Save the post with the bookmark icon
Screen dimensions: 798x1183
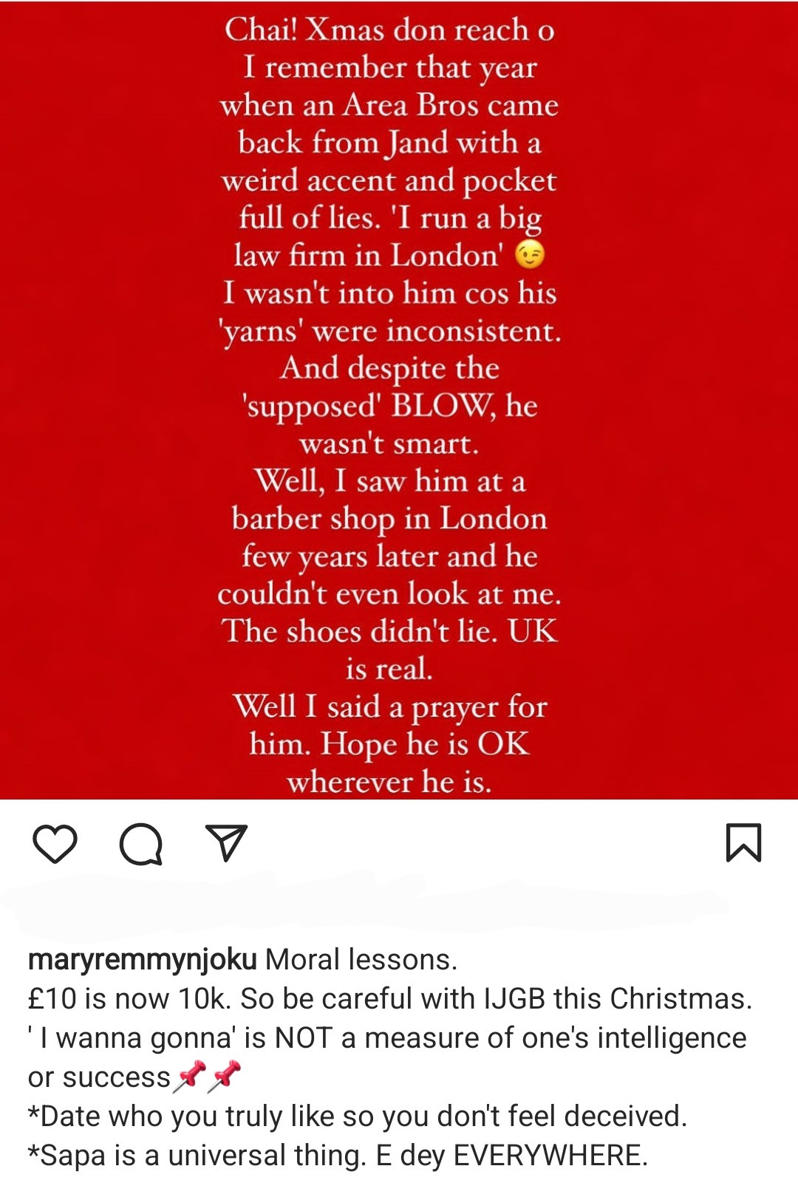coord(743,843)
